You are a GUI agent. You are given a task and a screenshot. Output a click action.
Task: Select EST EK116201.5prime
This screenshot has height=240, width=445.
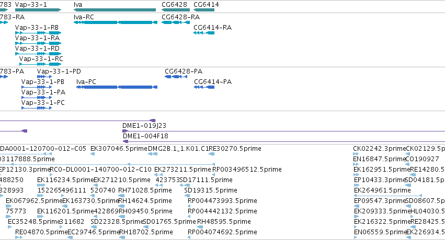[65, 211]
